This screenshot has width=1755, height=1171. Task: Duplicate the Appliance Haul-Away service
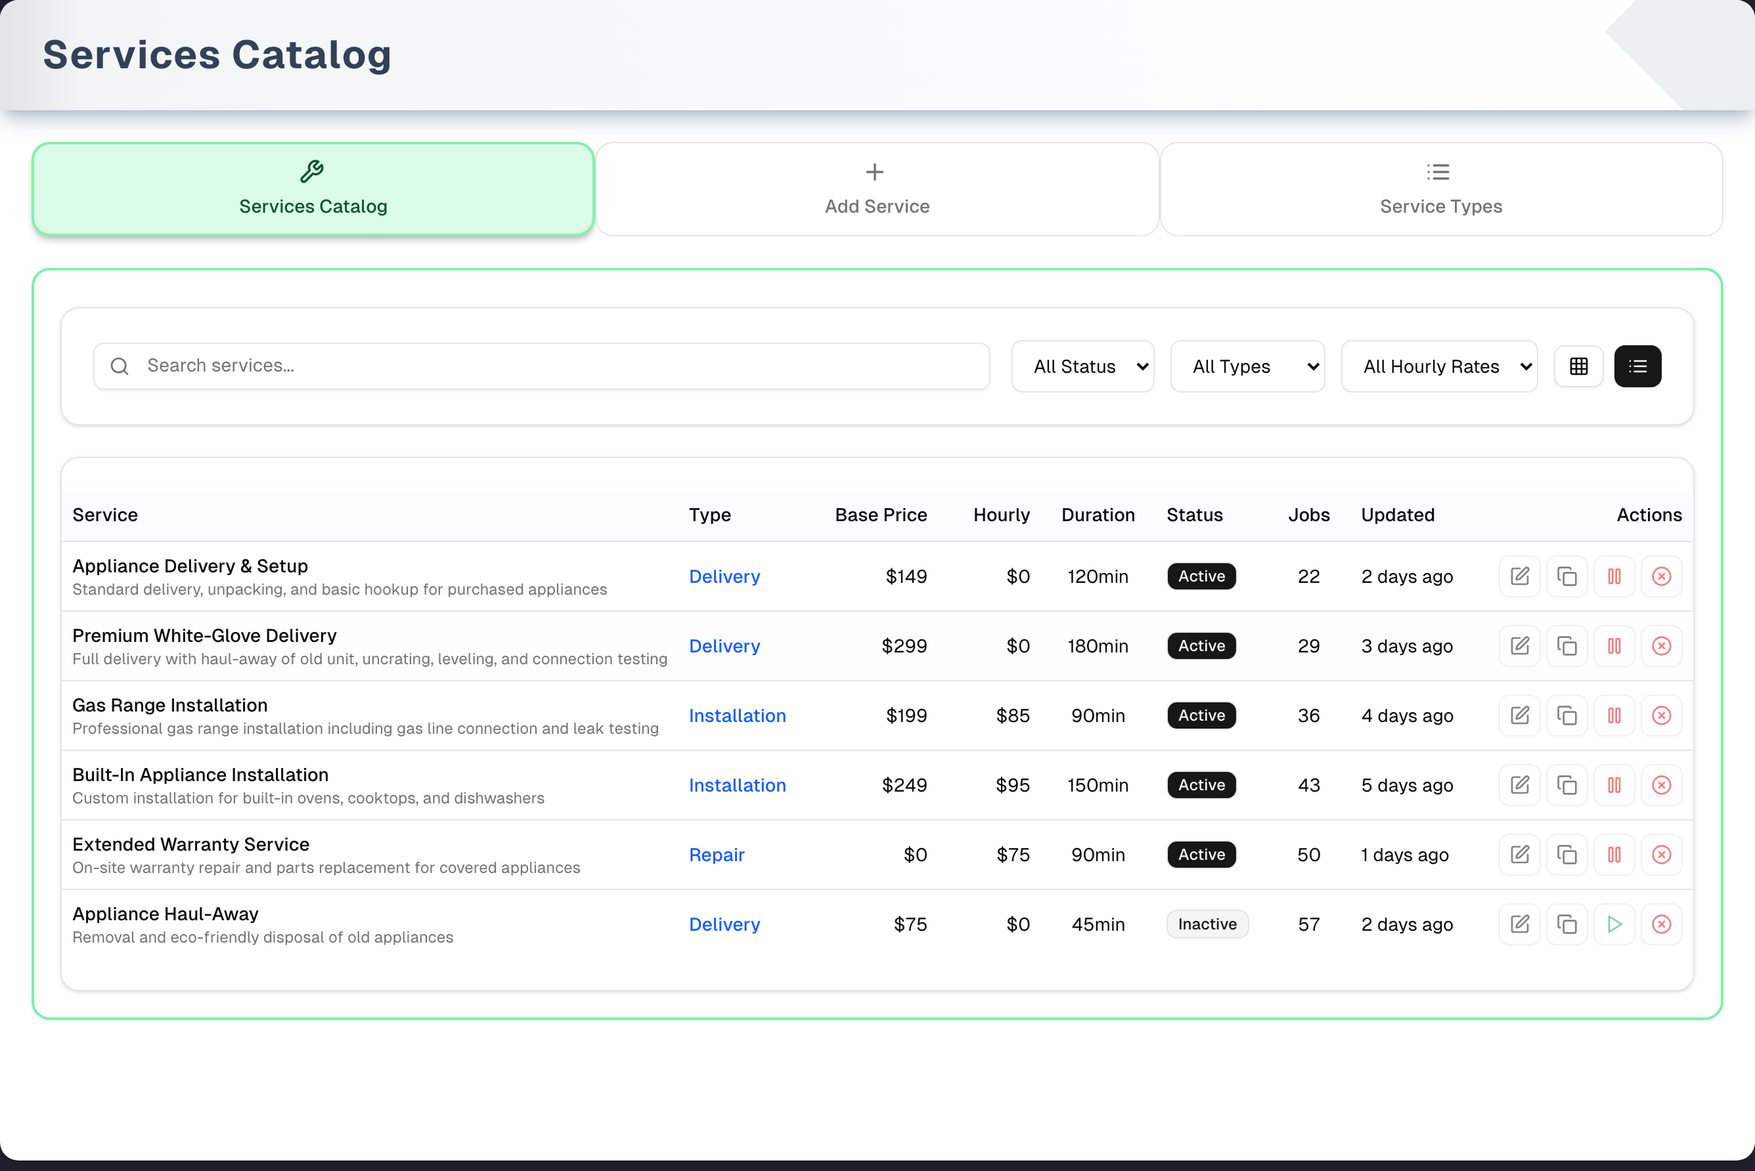1566,924
